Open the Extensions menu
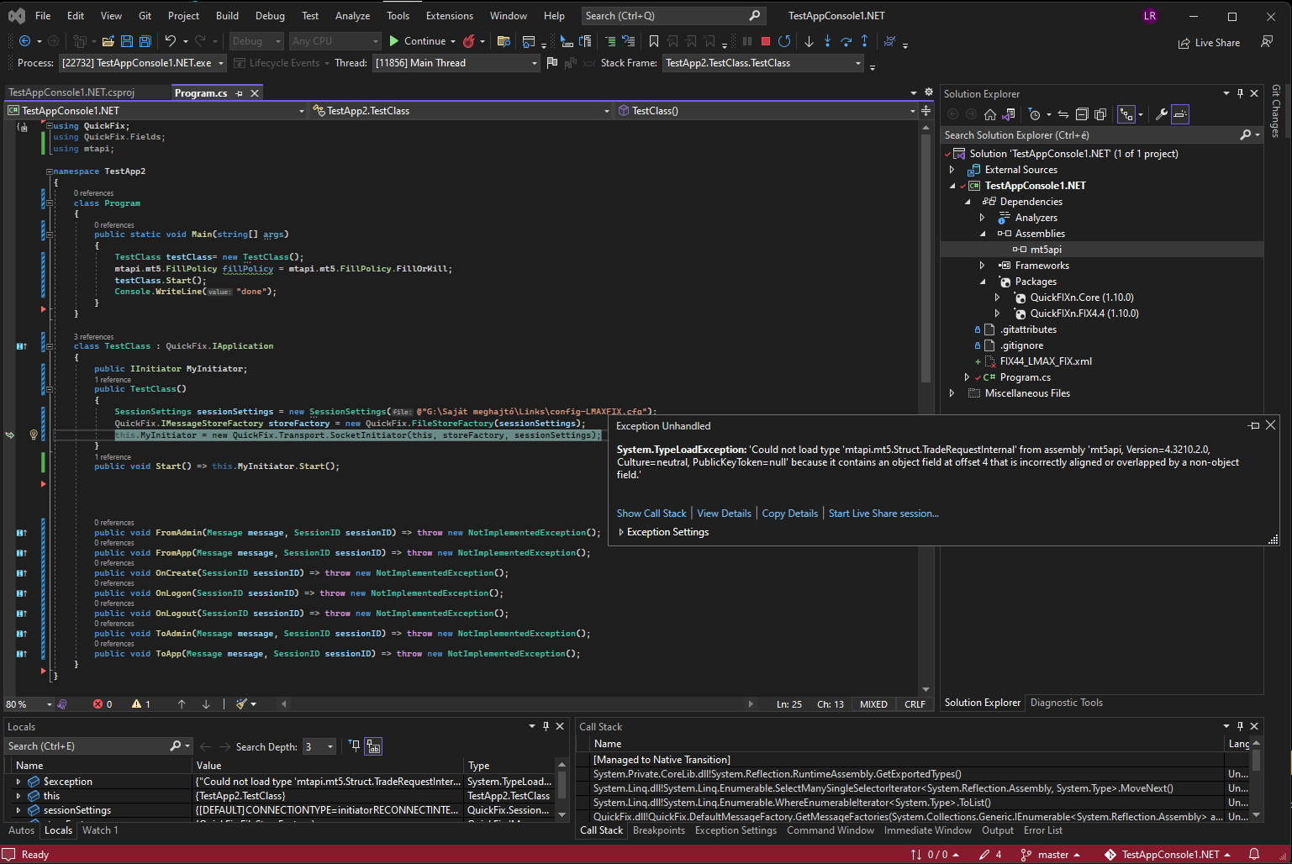1292x864 pixels. click(449, 16)
